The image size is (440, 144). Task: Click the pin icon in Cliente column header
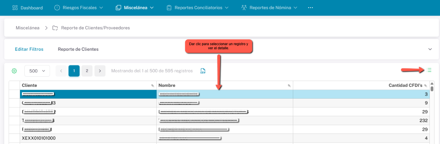click(152, 86)
